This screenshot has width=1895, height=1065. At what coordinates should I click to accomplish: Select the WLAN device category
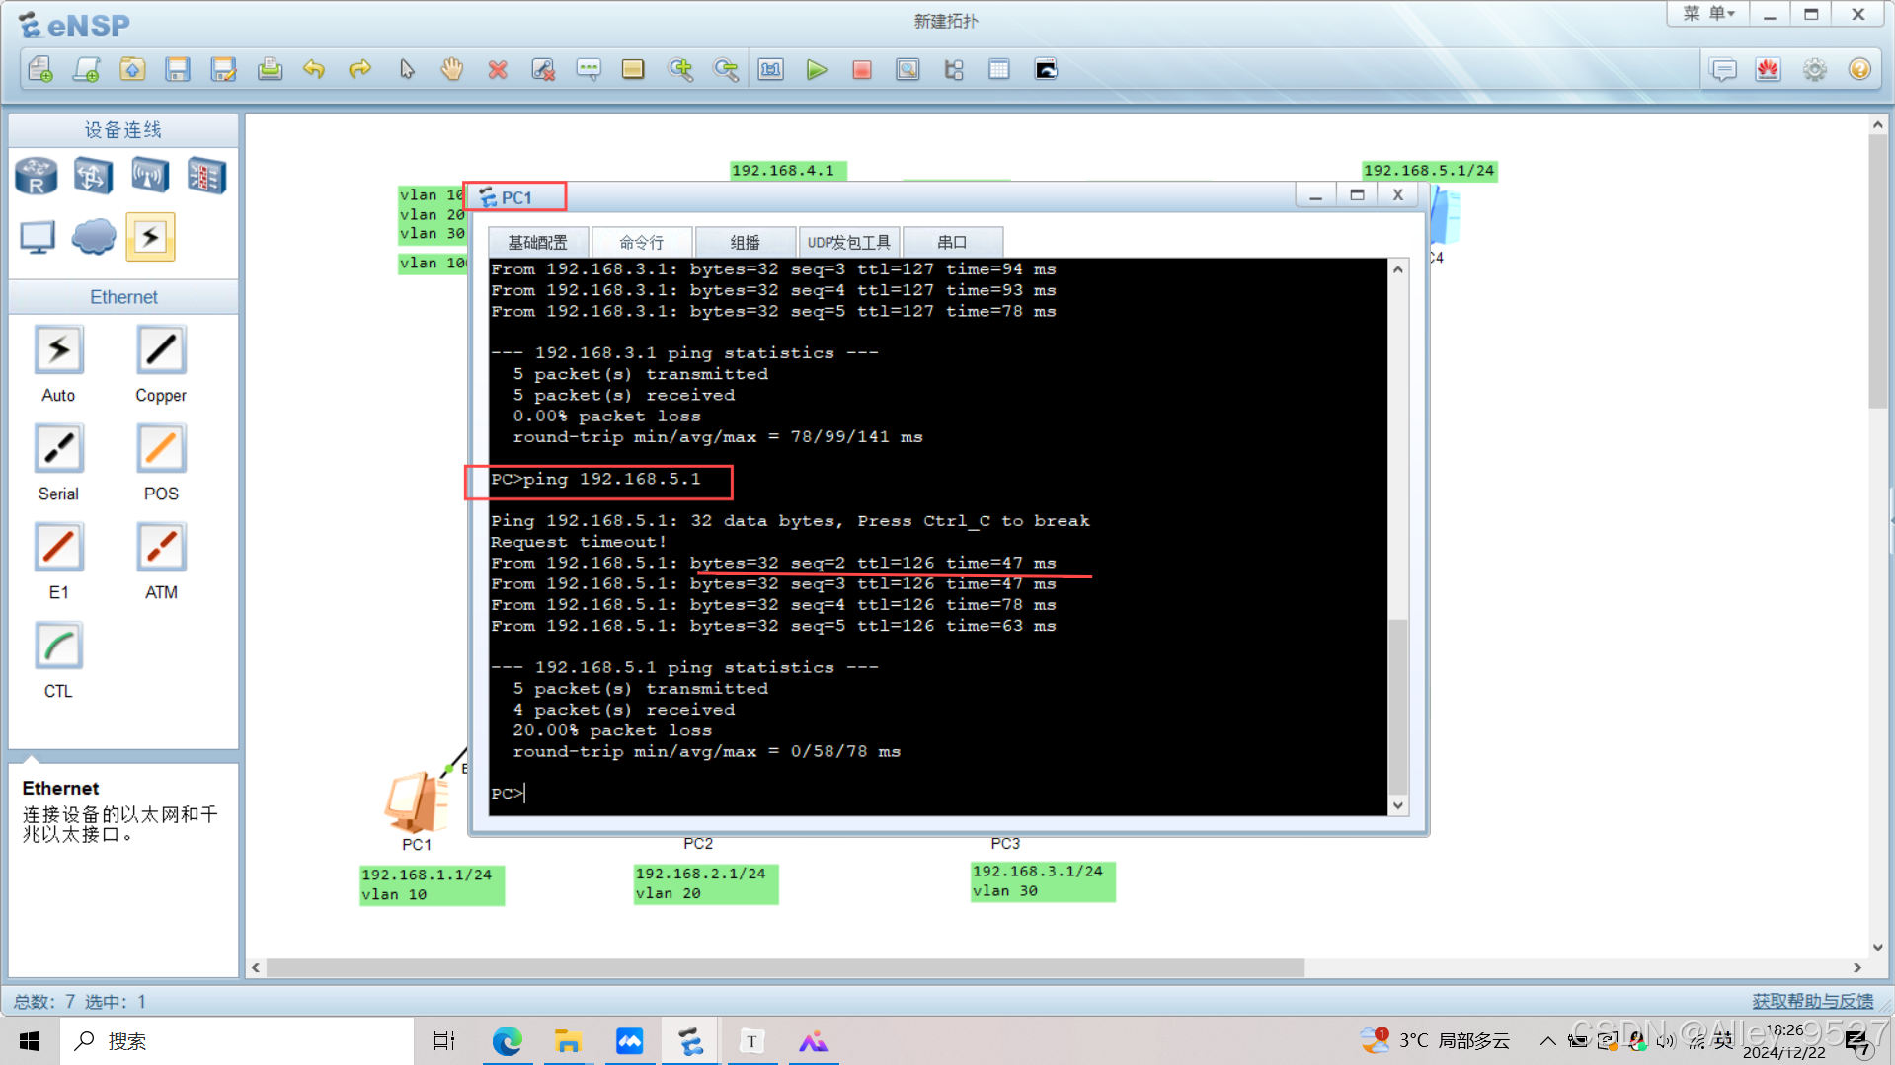click(x=150, y=177)
